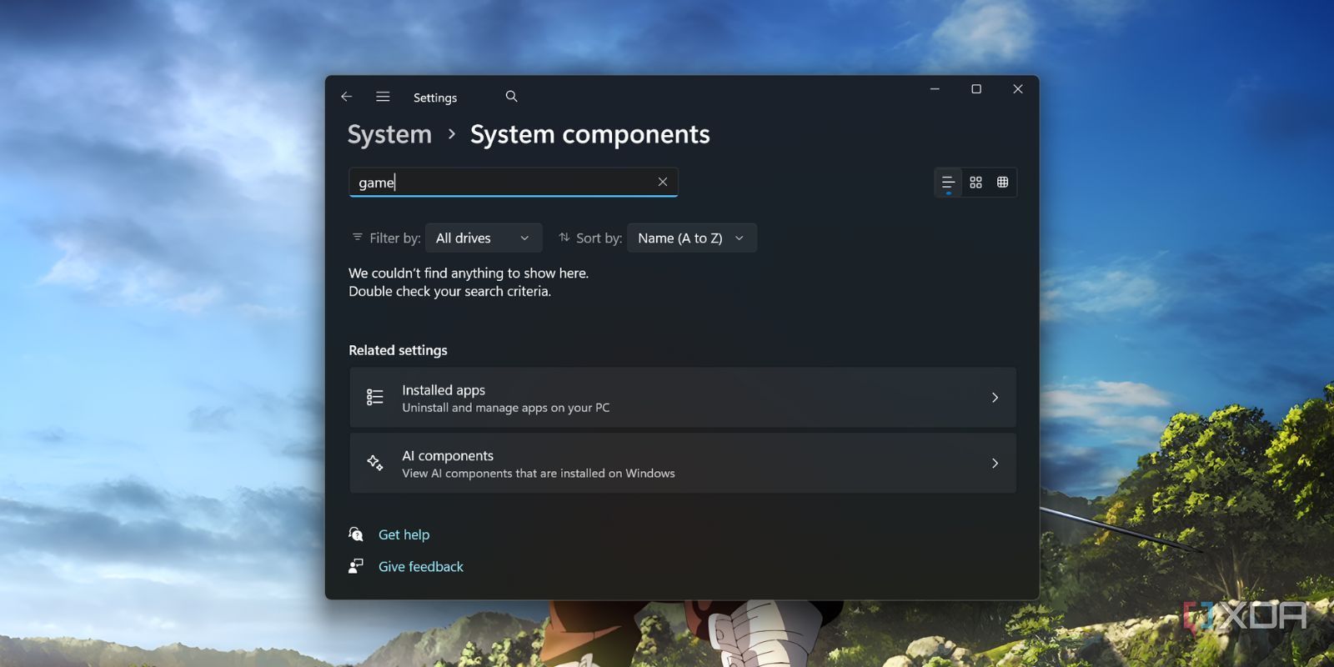Open the Filter by All drives dropdown
This screenshot has height=667, width=1334.
point(484,238)
